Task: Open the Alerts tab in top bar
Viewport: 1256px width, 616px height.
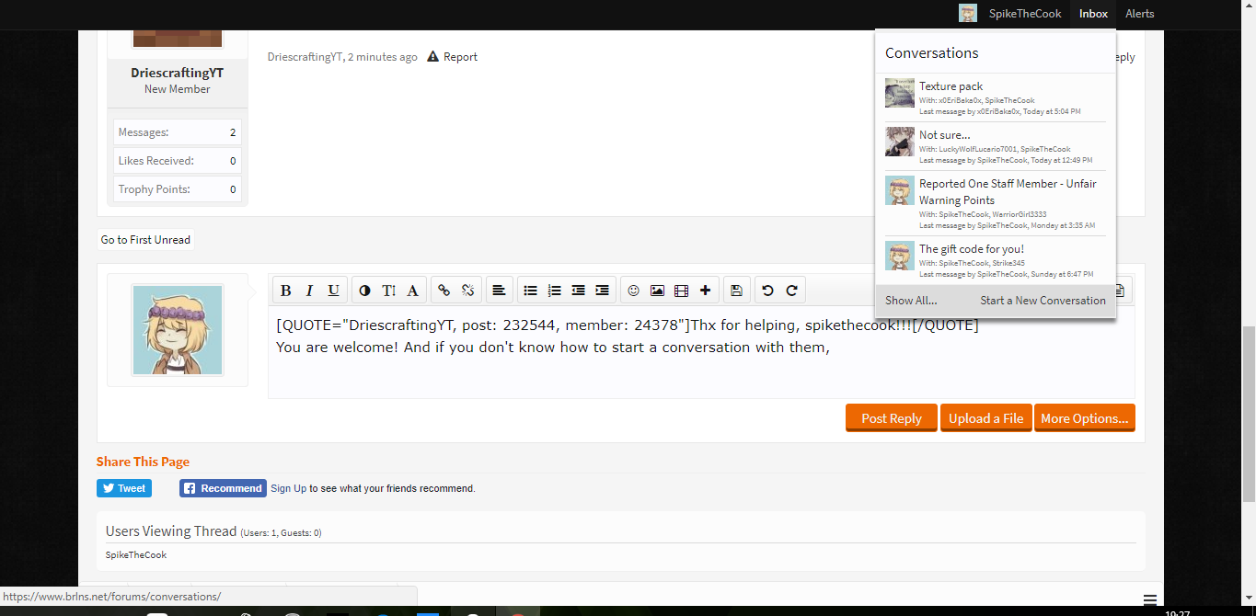Action: (1139, 14)
